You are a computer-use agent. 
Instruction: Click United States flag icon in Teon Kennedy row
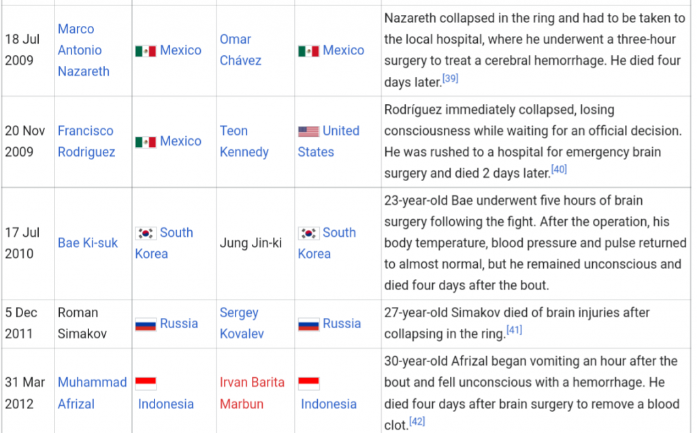pyautogui.click(x=308, y=131)
